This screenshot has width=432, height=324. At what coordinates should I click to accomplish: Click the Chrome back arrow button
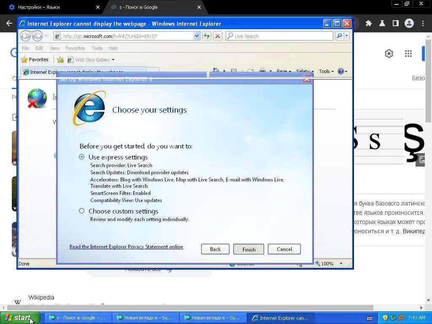tap(9, 24)
